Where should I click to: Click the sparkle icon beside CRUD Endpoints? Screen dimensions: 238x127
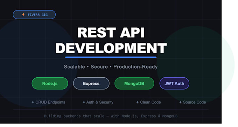click(33, 102)
